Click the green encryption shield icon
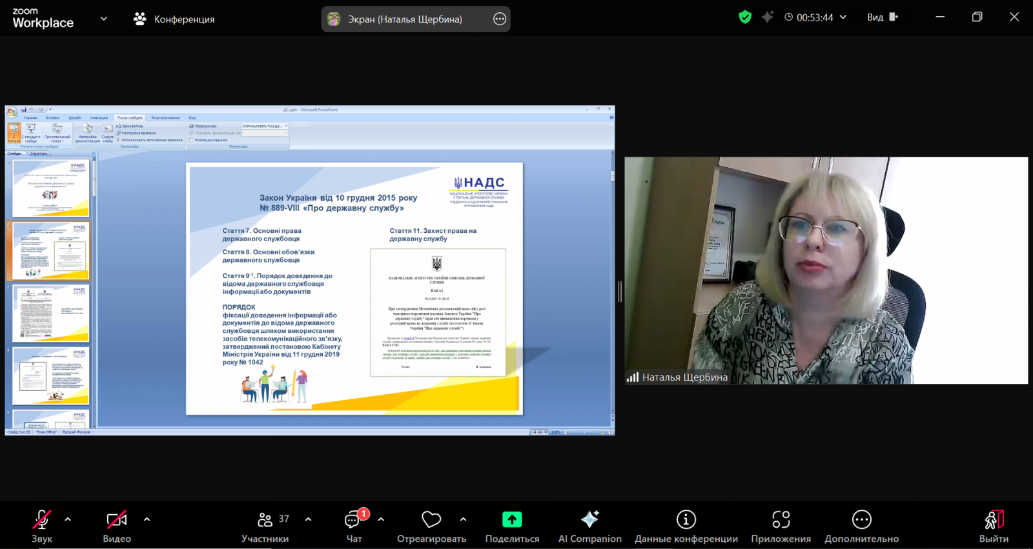Image resolution: width=1033 pixels, height=549 pixels. pos(745,17)
